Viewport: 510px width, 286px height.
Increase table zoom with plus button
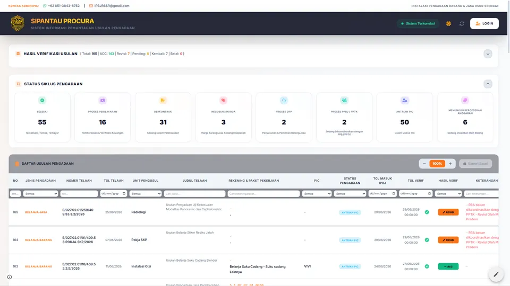450,164
